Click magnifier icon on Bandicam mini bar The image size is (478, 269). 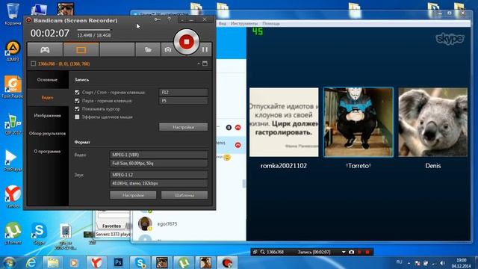click(262, 253)
